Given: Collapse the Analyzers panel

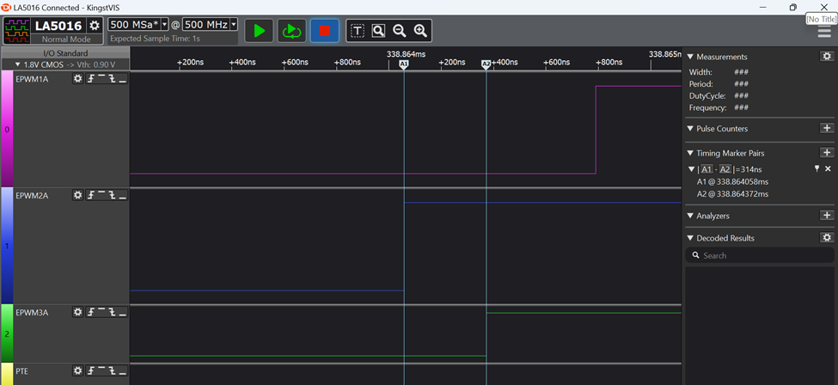Looking at the screenshot, I should pos(690,216).
